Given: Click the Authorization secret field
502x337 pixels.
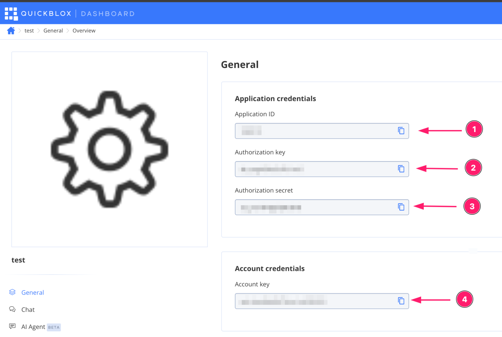Looking at the screenshot, I should point(322,207).
